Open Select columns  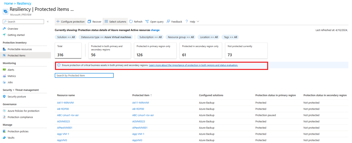point(115,22)
